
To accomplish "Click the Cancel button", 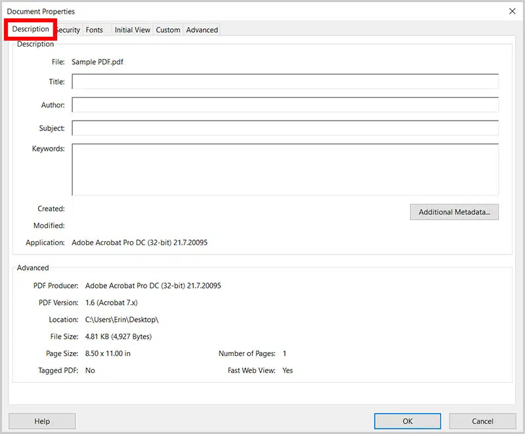I will click(481, 421).
